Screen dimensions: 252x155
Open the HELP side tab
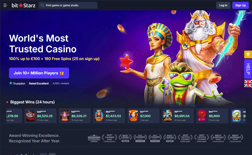(248, 69)
